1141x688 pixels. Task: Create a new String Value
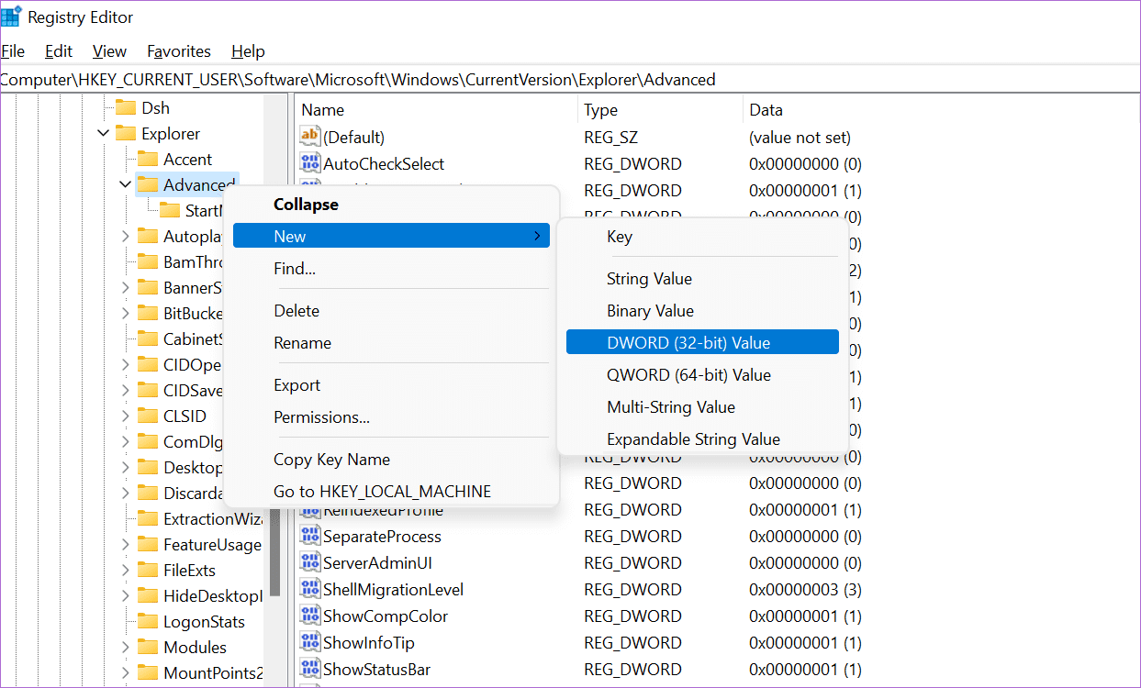[x=702, y=279]
